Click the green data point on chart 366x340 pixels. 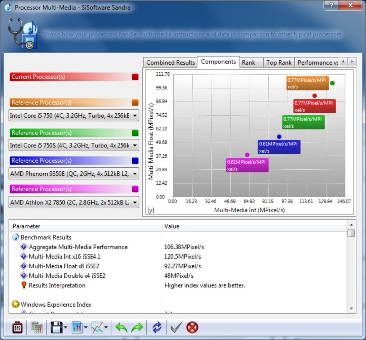pyautogui.click(x=333, y=83)
